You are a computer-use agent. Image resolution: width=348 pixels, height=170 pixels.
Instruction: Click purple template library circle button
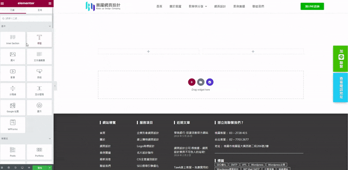[210, 82]
